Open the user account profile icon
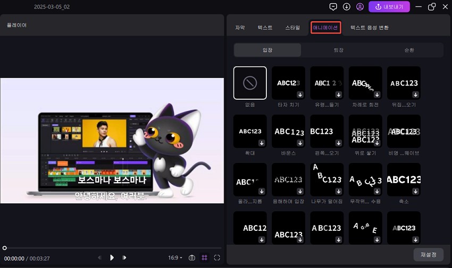This screenshot has height=268, width=452. click(x=360, y=7)
